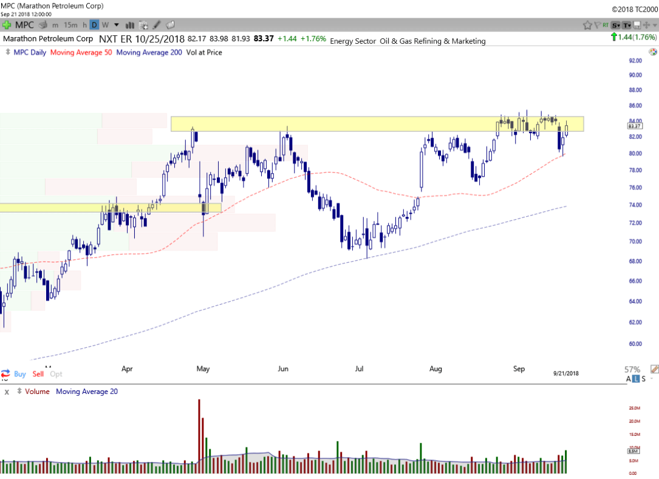Switch chart to 15m timeframe
The width and height of the screenshot is (659, 479).
point(70,25)
